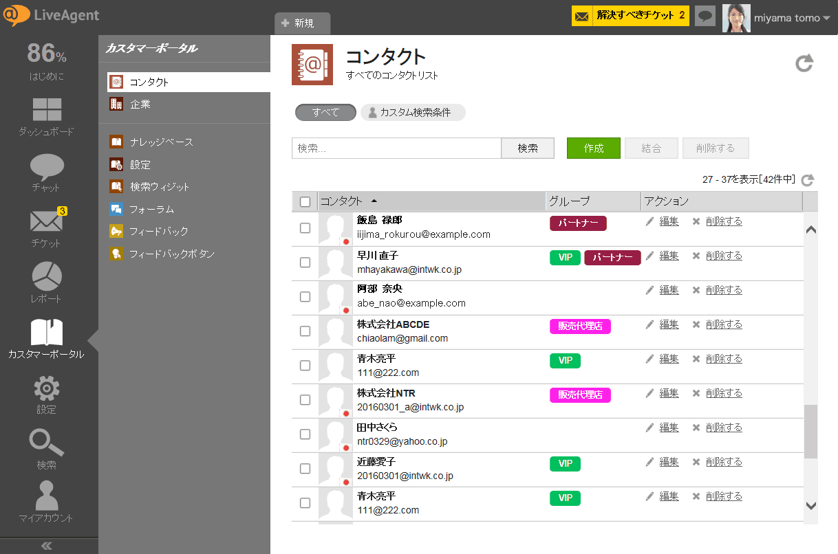Open the Reports pie chart icon
Viewport: 838px width, 554px height.
coord(46,276)
